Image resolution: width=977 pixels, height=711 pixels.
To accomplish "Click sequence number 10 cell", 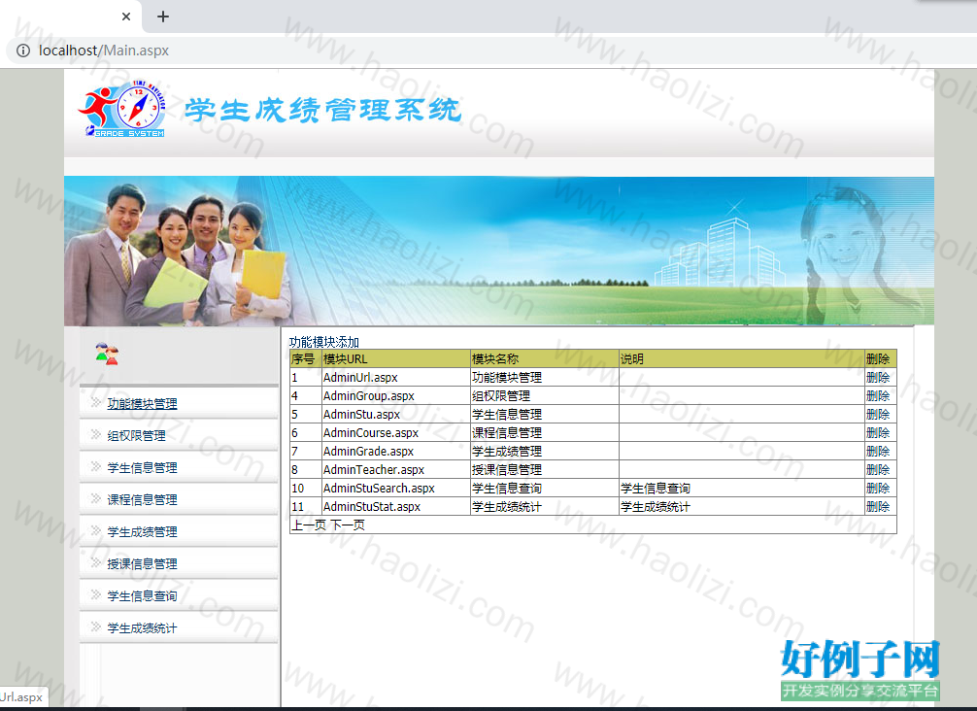I will (305, 489).
